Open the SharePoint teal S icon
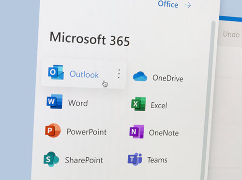The image size is (242, 180). (x=51, y=159)
